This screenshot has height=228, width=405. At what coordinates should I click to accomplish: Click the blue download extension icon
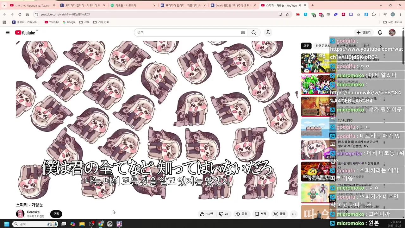click(x=366, y=14)
